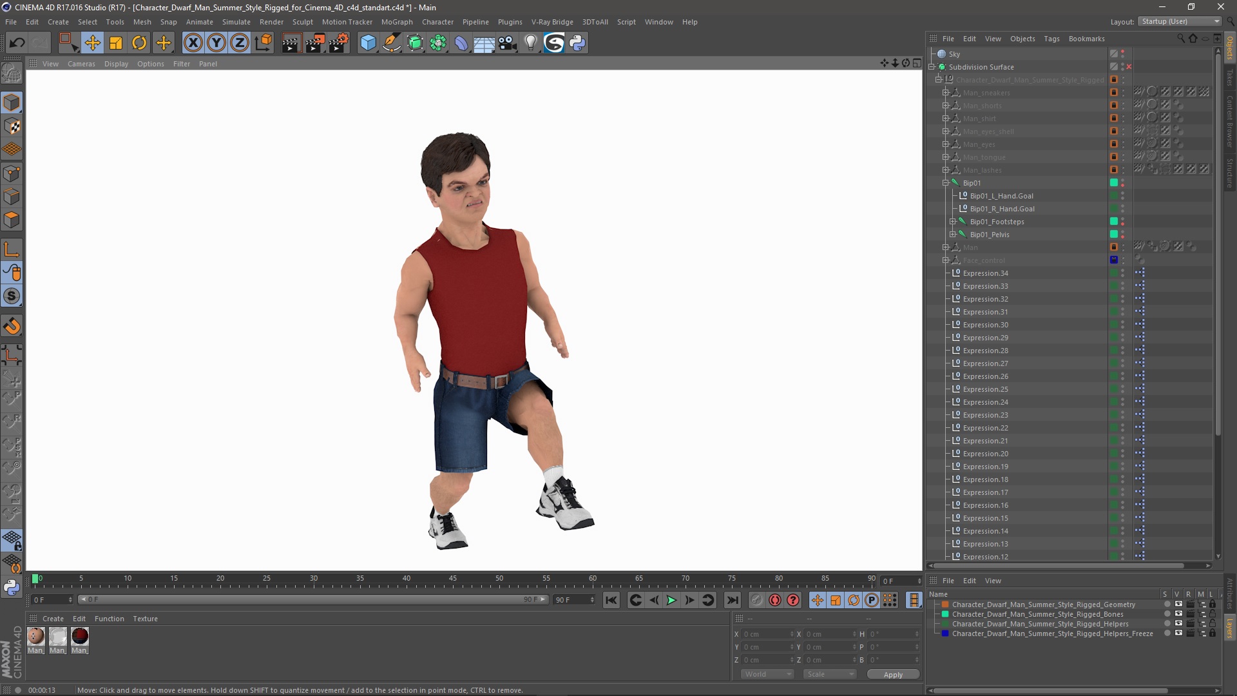This screenshot has width=1237, height=696.
Task: Enable Make Editable mode icon
Action: (12, 73)
